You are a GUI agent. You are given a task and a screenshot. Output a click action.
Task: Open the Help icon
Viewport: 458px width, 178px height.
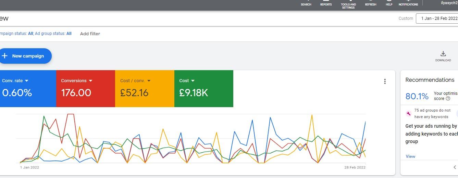389,3
